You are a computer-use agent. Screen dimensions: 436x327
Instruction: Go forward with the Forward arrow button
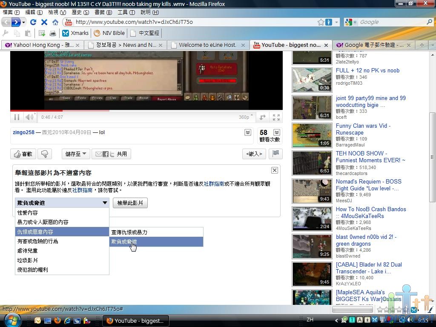click(x=16, y=22)
